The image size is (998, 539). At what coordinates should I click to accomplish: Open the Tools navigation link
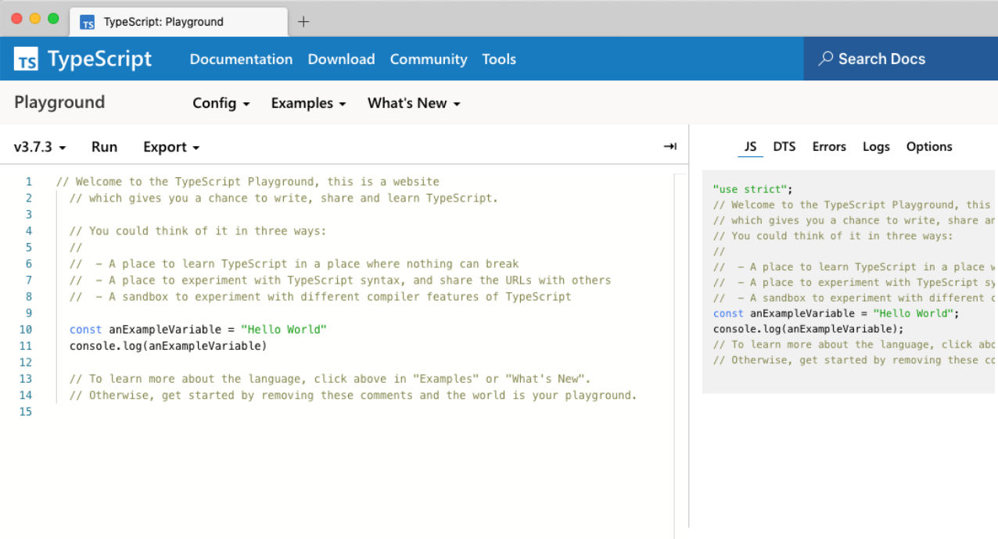pyautogui.click(x=499, y=59)
